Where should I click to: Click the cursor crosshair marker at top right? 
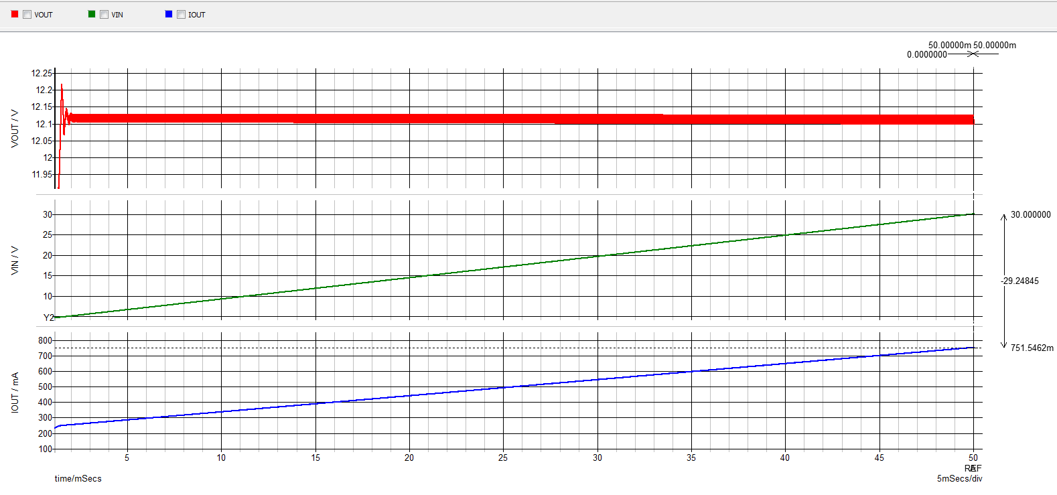(x=973, y=53)
